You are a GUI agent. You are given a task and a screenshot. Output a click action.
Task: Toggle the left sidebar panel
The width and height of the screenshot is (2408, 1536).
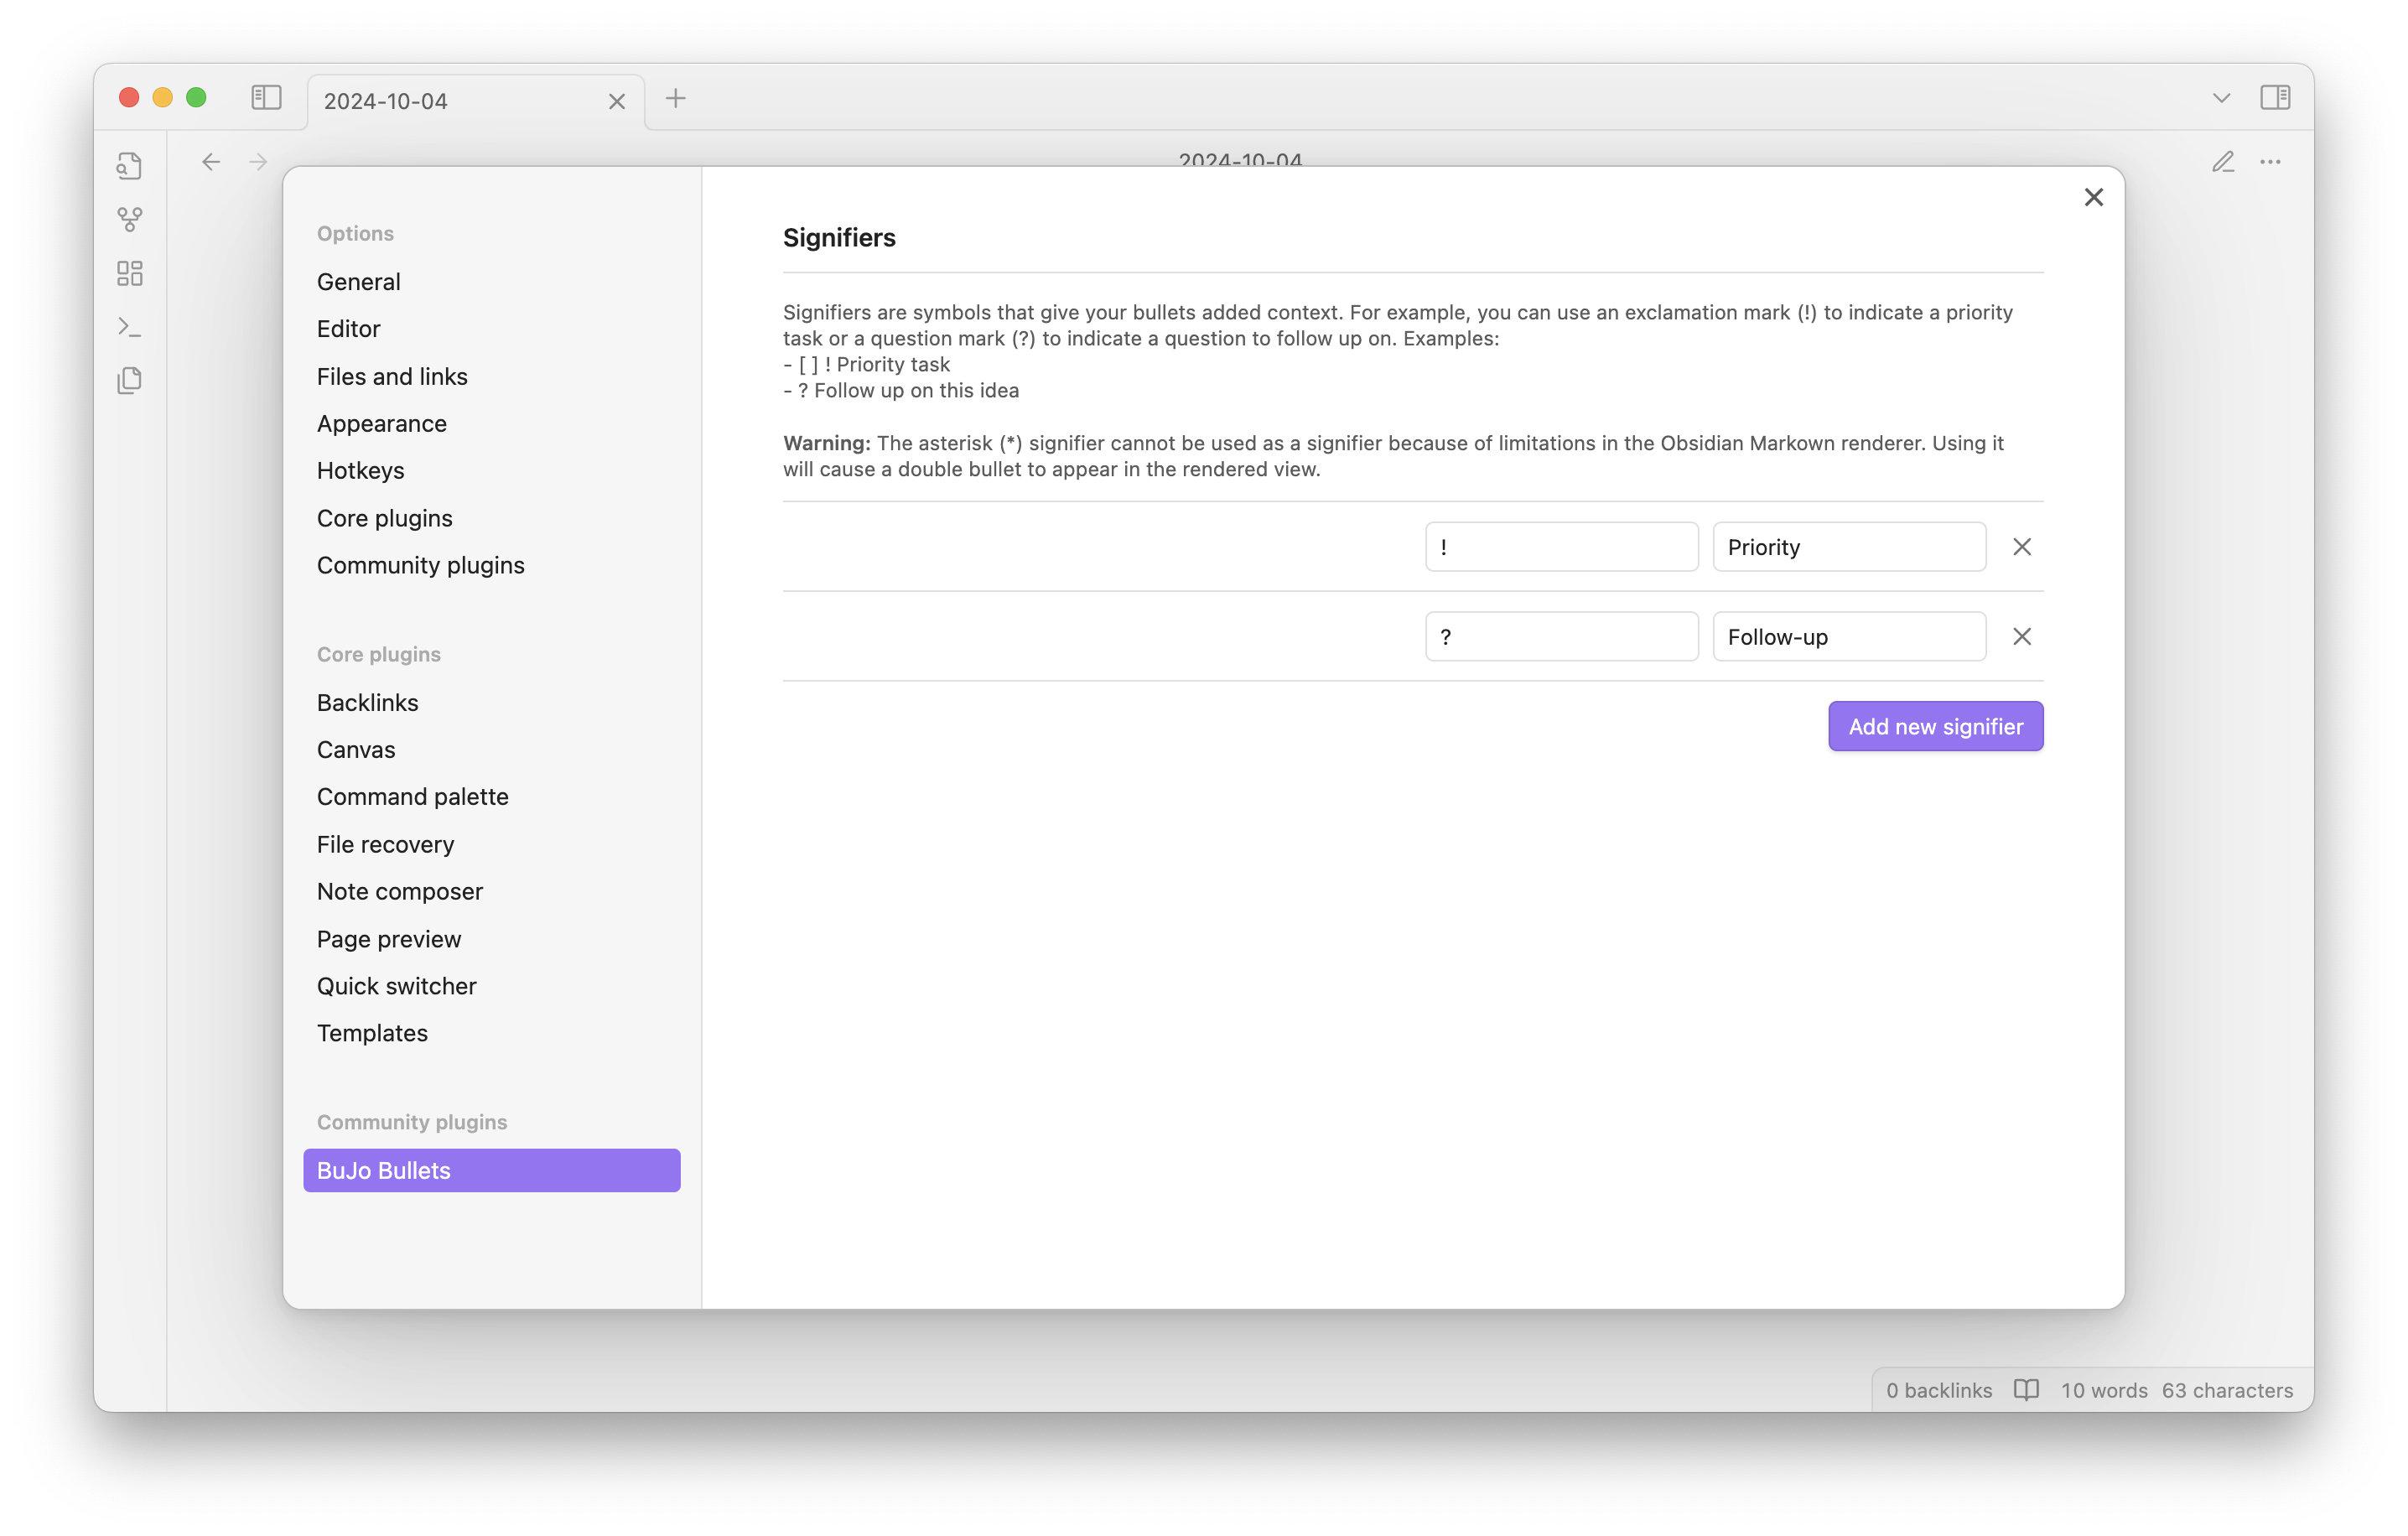pos(266,98)
